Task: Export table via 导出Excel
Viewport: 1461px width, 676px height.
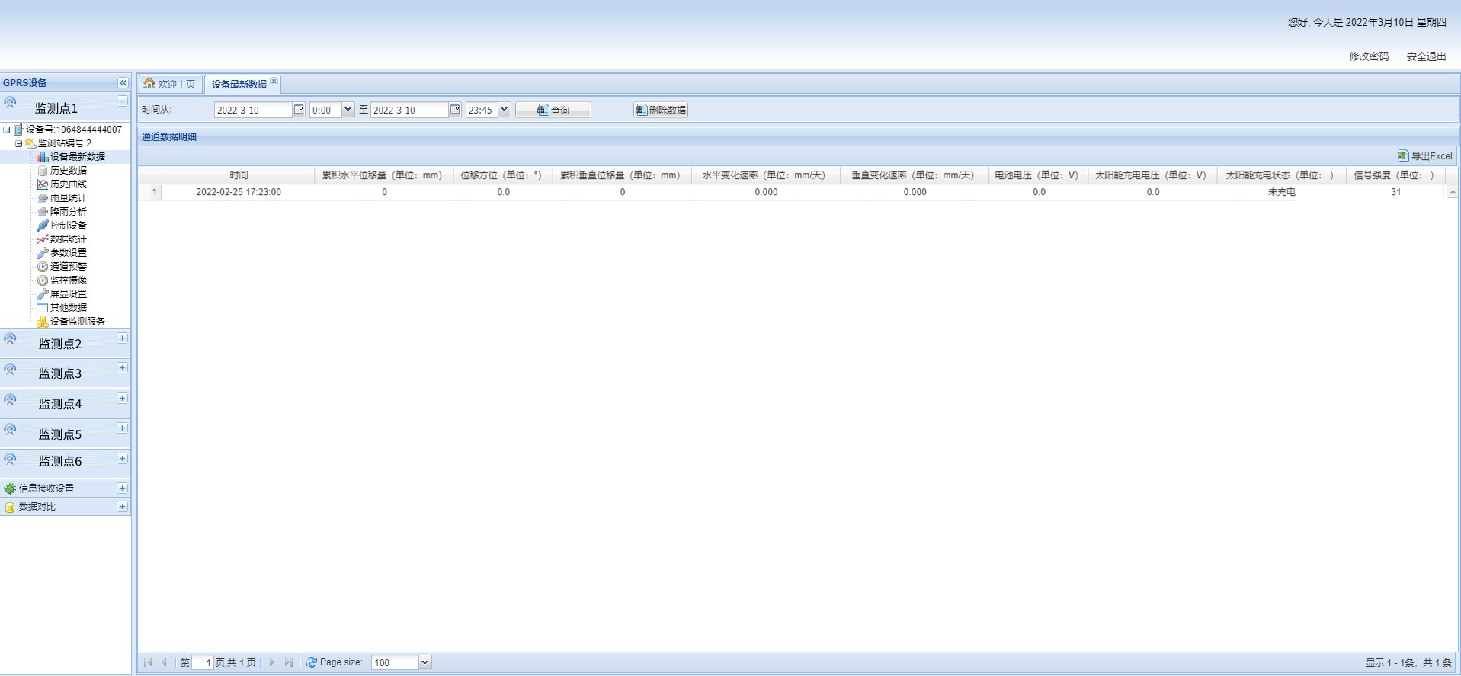Action: (1424, 156)
